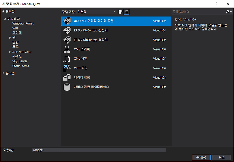Viewport: 234px width, 162px height.
Task: Click the 서비스 기반 데이터베이스 cylinder icon
Action: pyautogui.click(x=67, y=87)
